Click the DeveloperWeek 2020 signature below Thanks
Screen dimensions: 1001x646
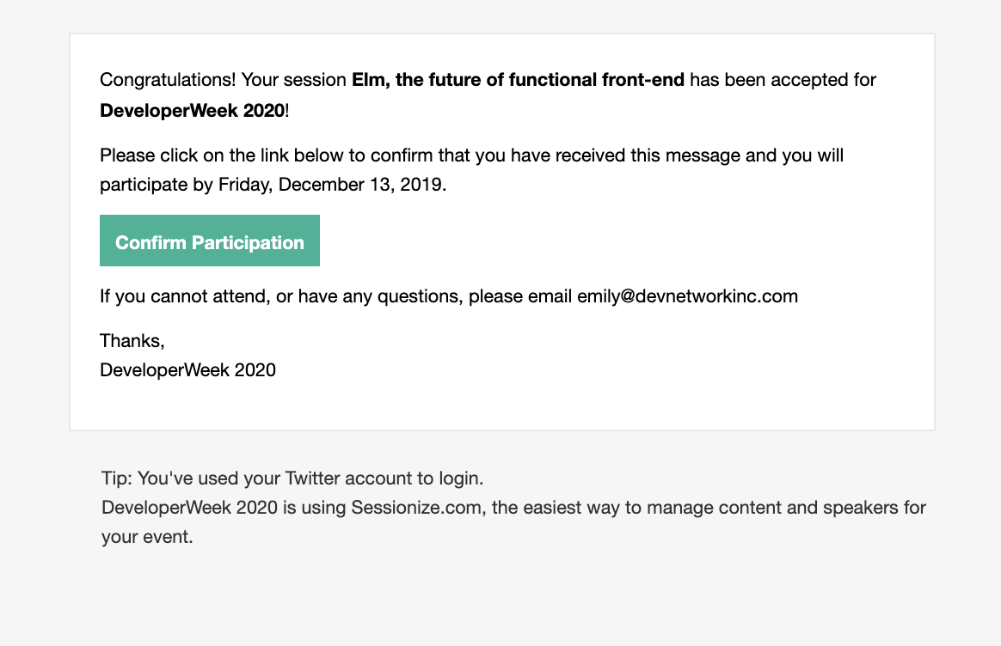click(187, 370)
